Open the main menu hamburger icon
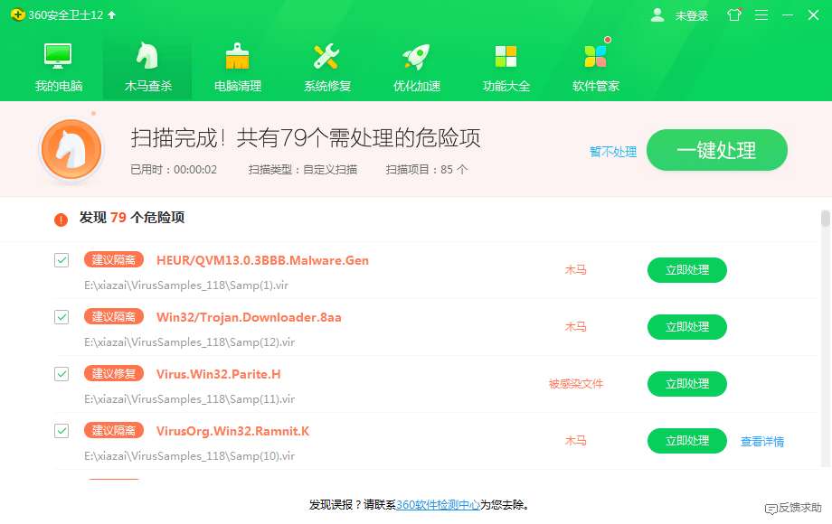832x524 pixels. 761,14
